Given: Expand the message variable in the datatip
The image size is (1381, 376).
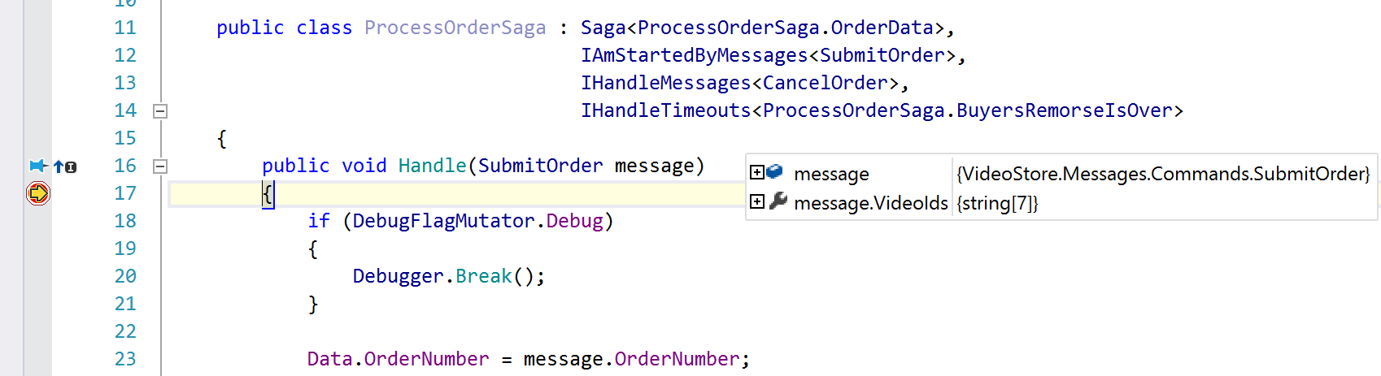Looking at the screenshot, I should click(757, 172).
